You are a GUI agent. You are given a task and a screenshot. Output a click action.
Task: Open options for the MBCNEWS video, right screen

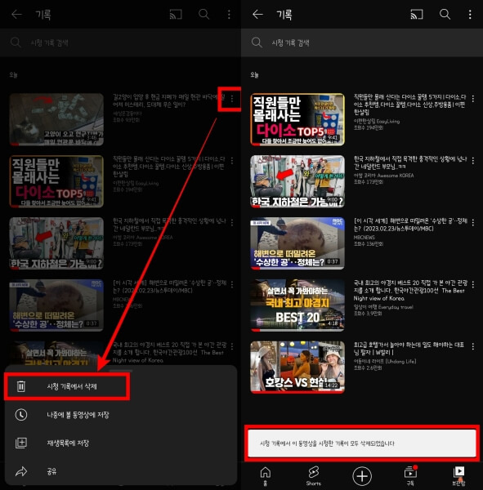click(x=472, y=222)
